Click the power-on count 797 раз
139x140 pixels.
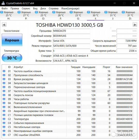click(127, 46)
